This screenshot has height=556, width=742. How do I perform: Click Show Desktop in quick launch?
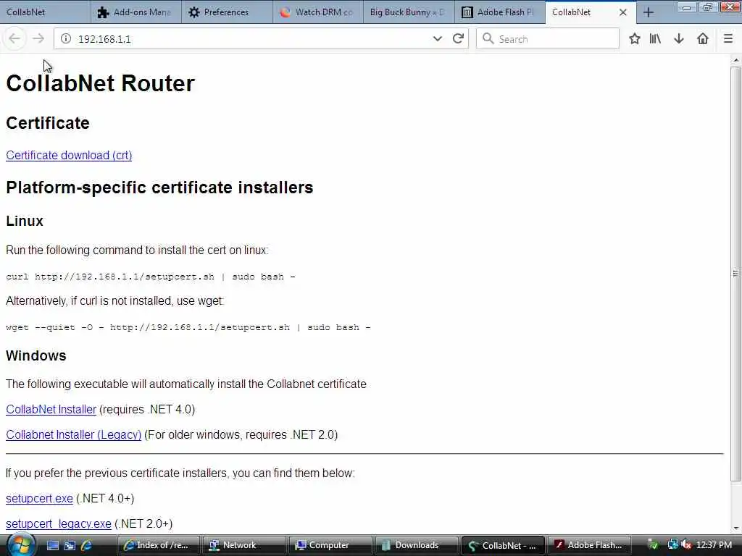pos(53,546)
